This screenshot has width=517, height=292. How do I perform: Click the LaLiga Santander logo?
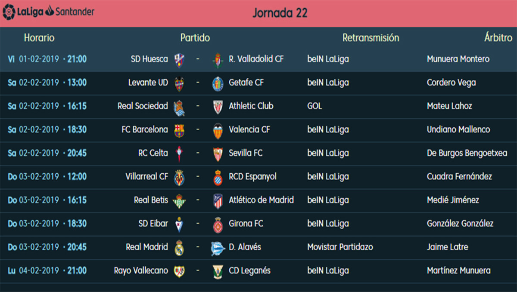click(48, 12)
